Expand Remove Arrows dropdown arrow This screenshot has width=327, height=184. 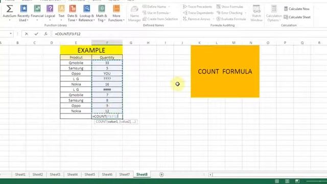[x=214, y=19]
